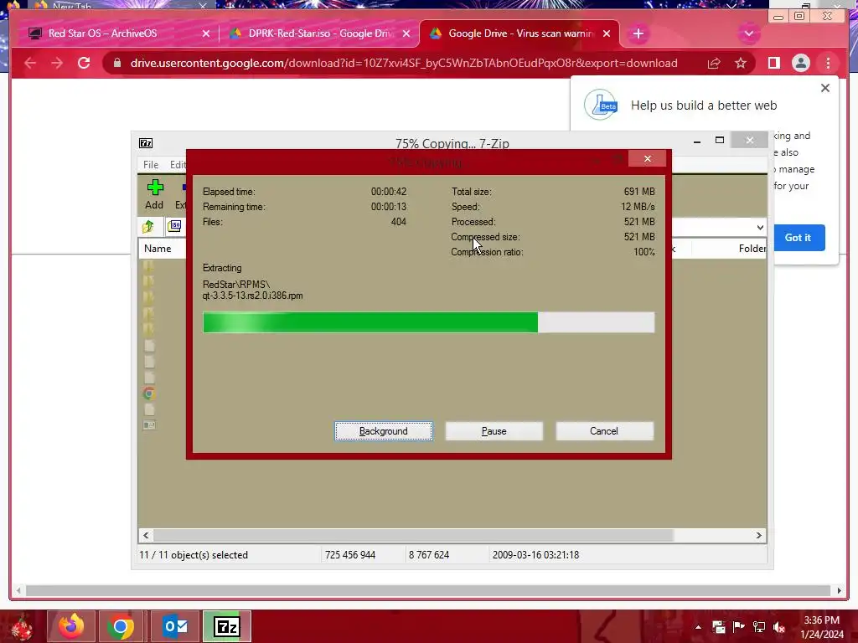Open Firefox from the taskbar
The width and height of the screenshot is (858, 643).
tap(71, 626)
